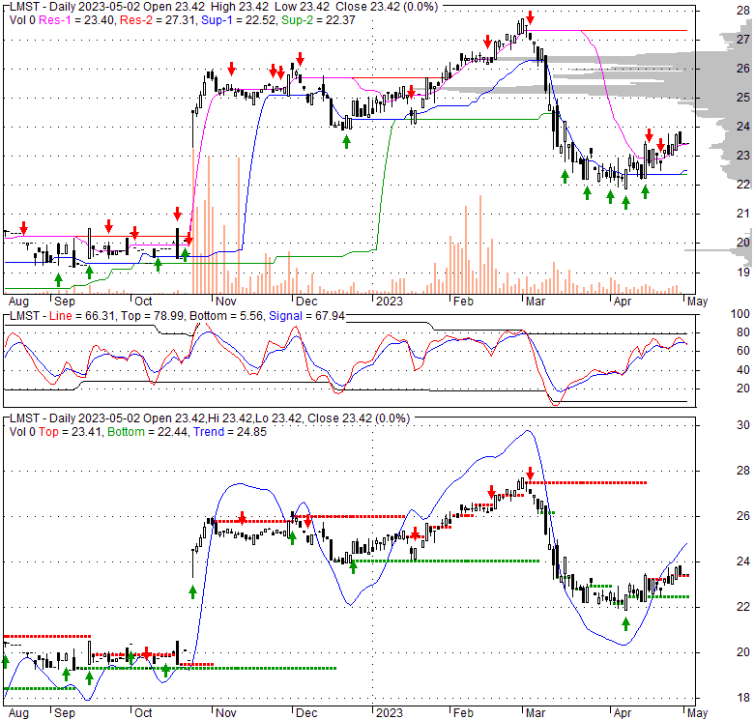Click the 21 price axis label

[x=743, y=214]
